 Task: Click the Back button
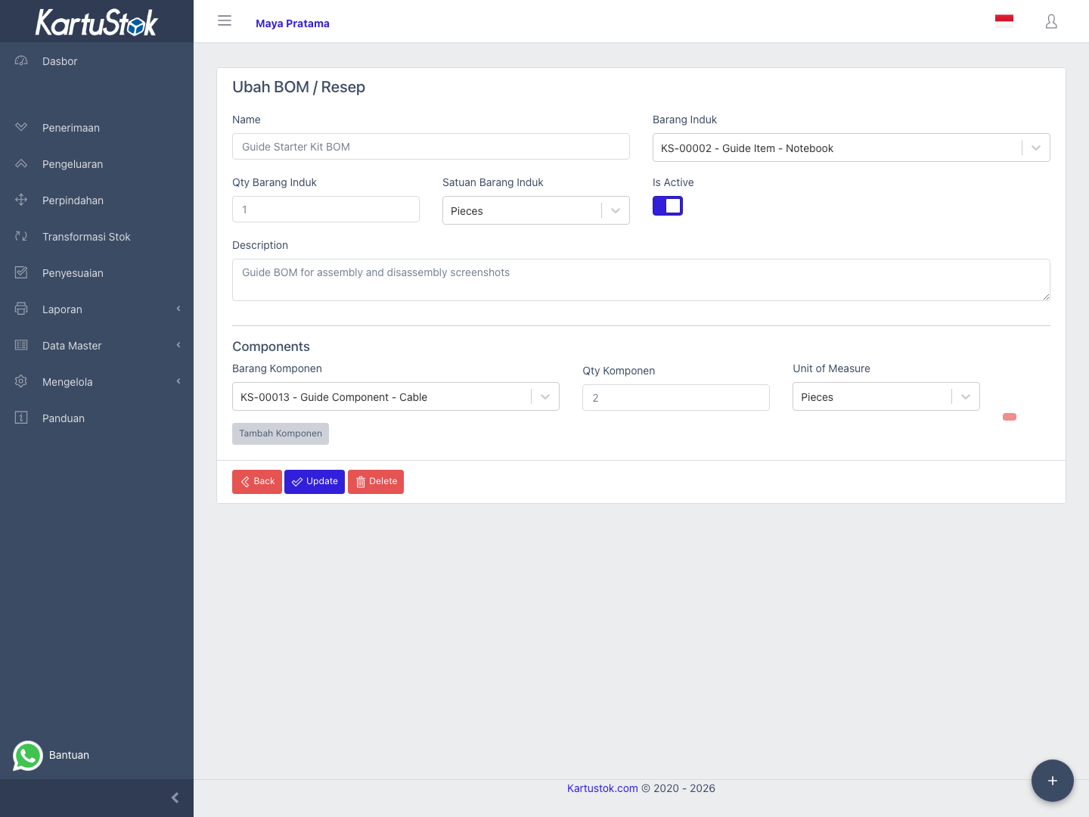257,482
